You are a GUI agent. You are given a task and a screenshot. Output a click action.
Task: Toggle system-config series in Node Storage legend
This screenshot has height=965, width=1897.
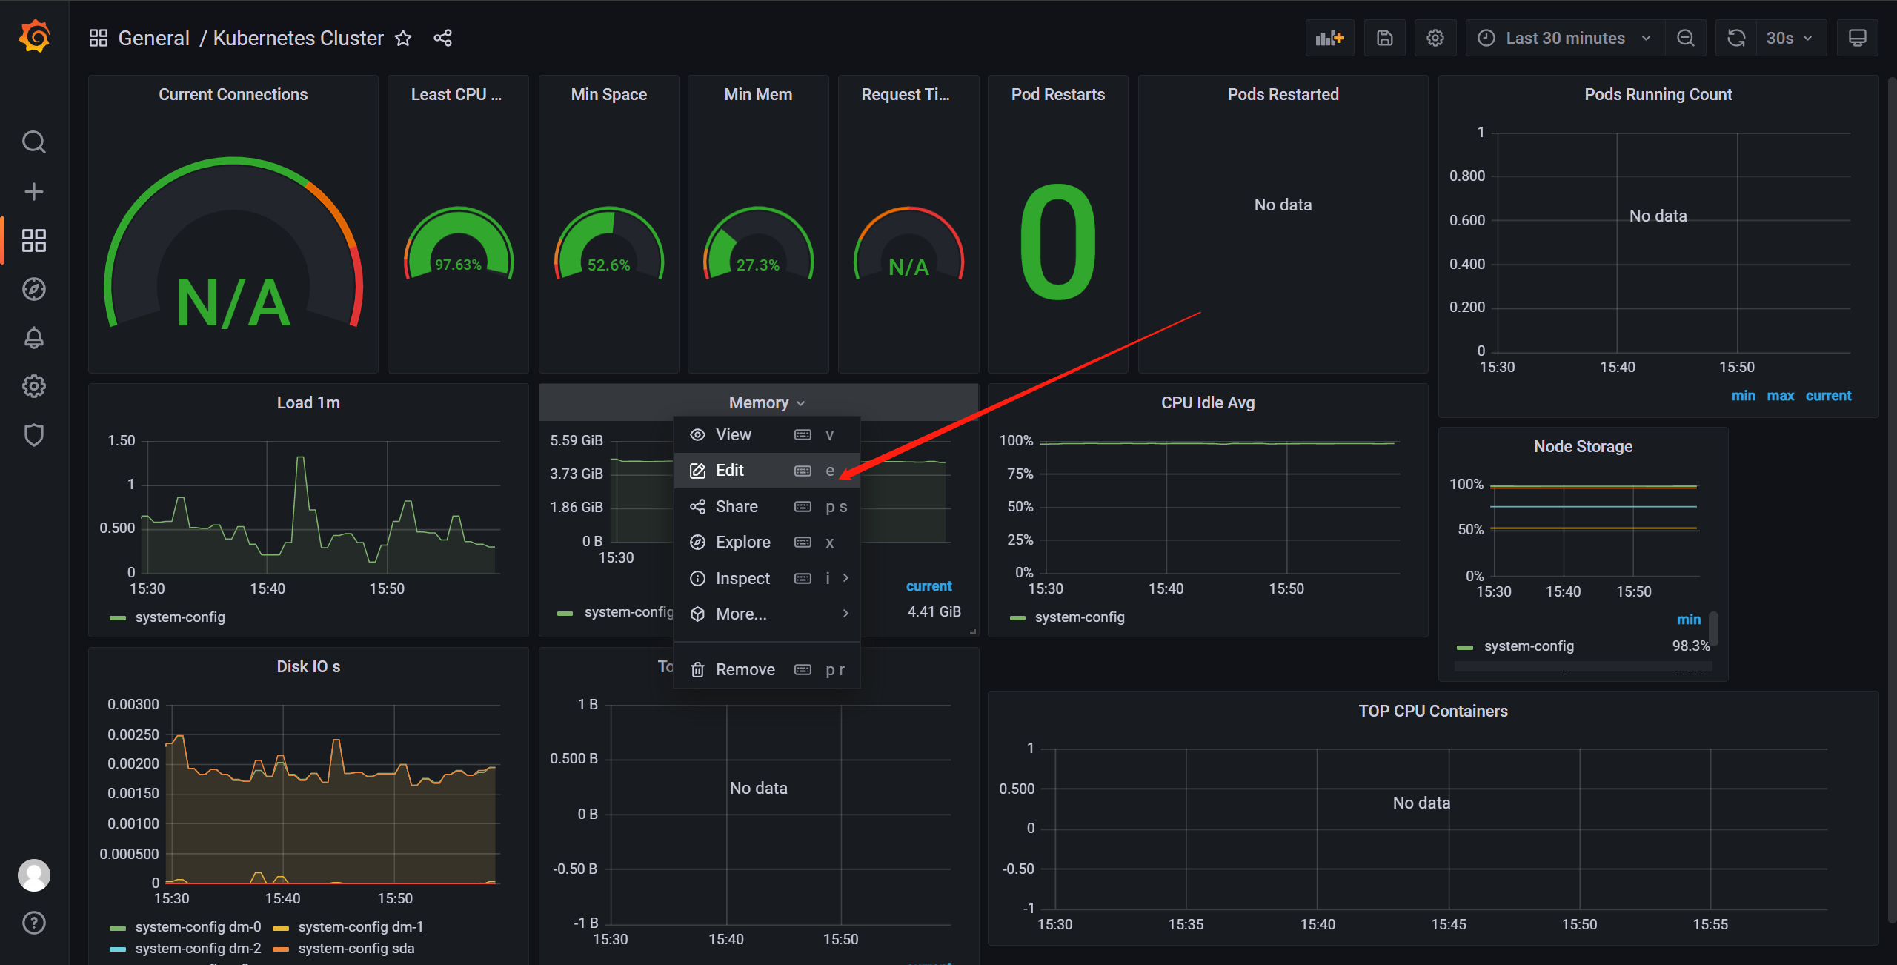[1529, 646]
